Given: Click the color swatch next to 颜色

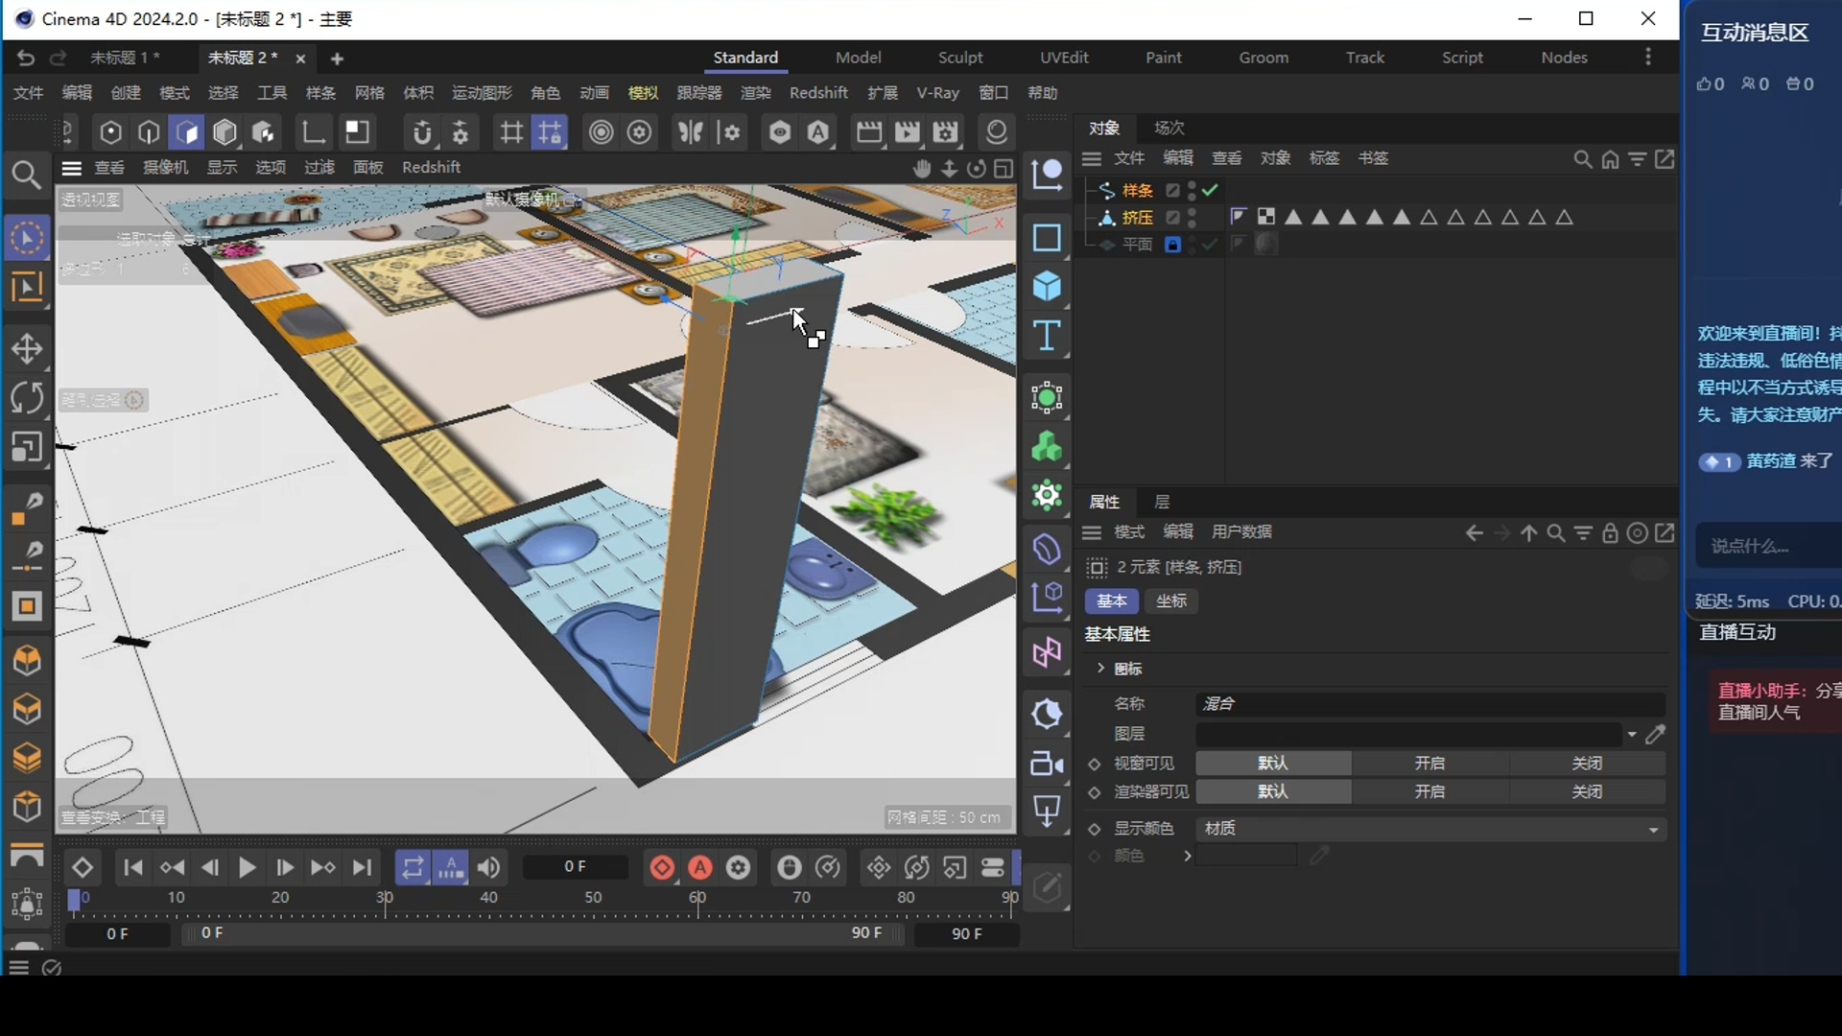Looking at the screenshot, I should tap(1245, 855).
